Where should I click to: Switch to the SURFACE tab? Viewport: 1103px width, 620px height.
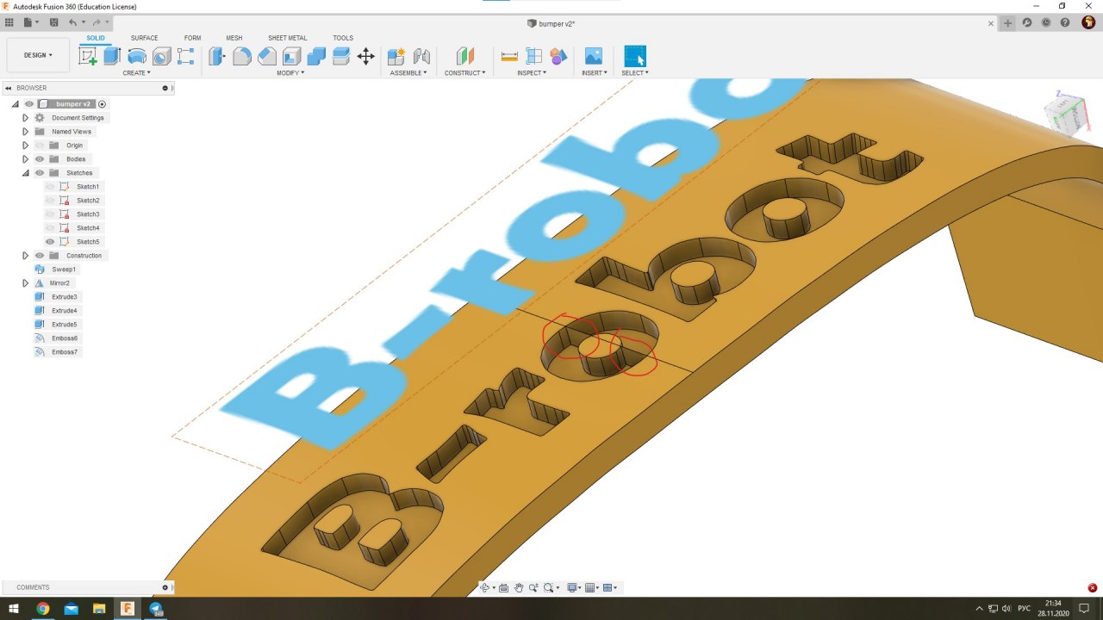pos(144,38)
